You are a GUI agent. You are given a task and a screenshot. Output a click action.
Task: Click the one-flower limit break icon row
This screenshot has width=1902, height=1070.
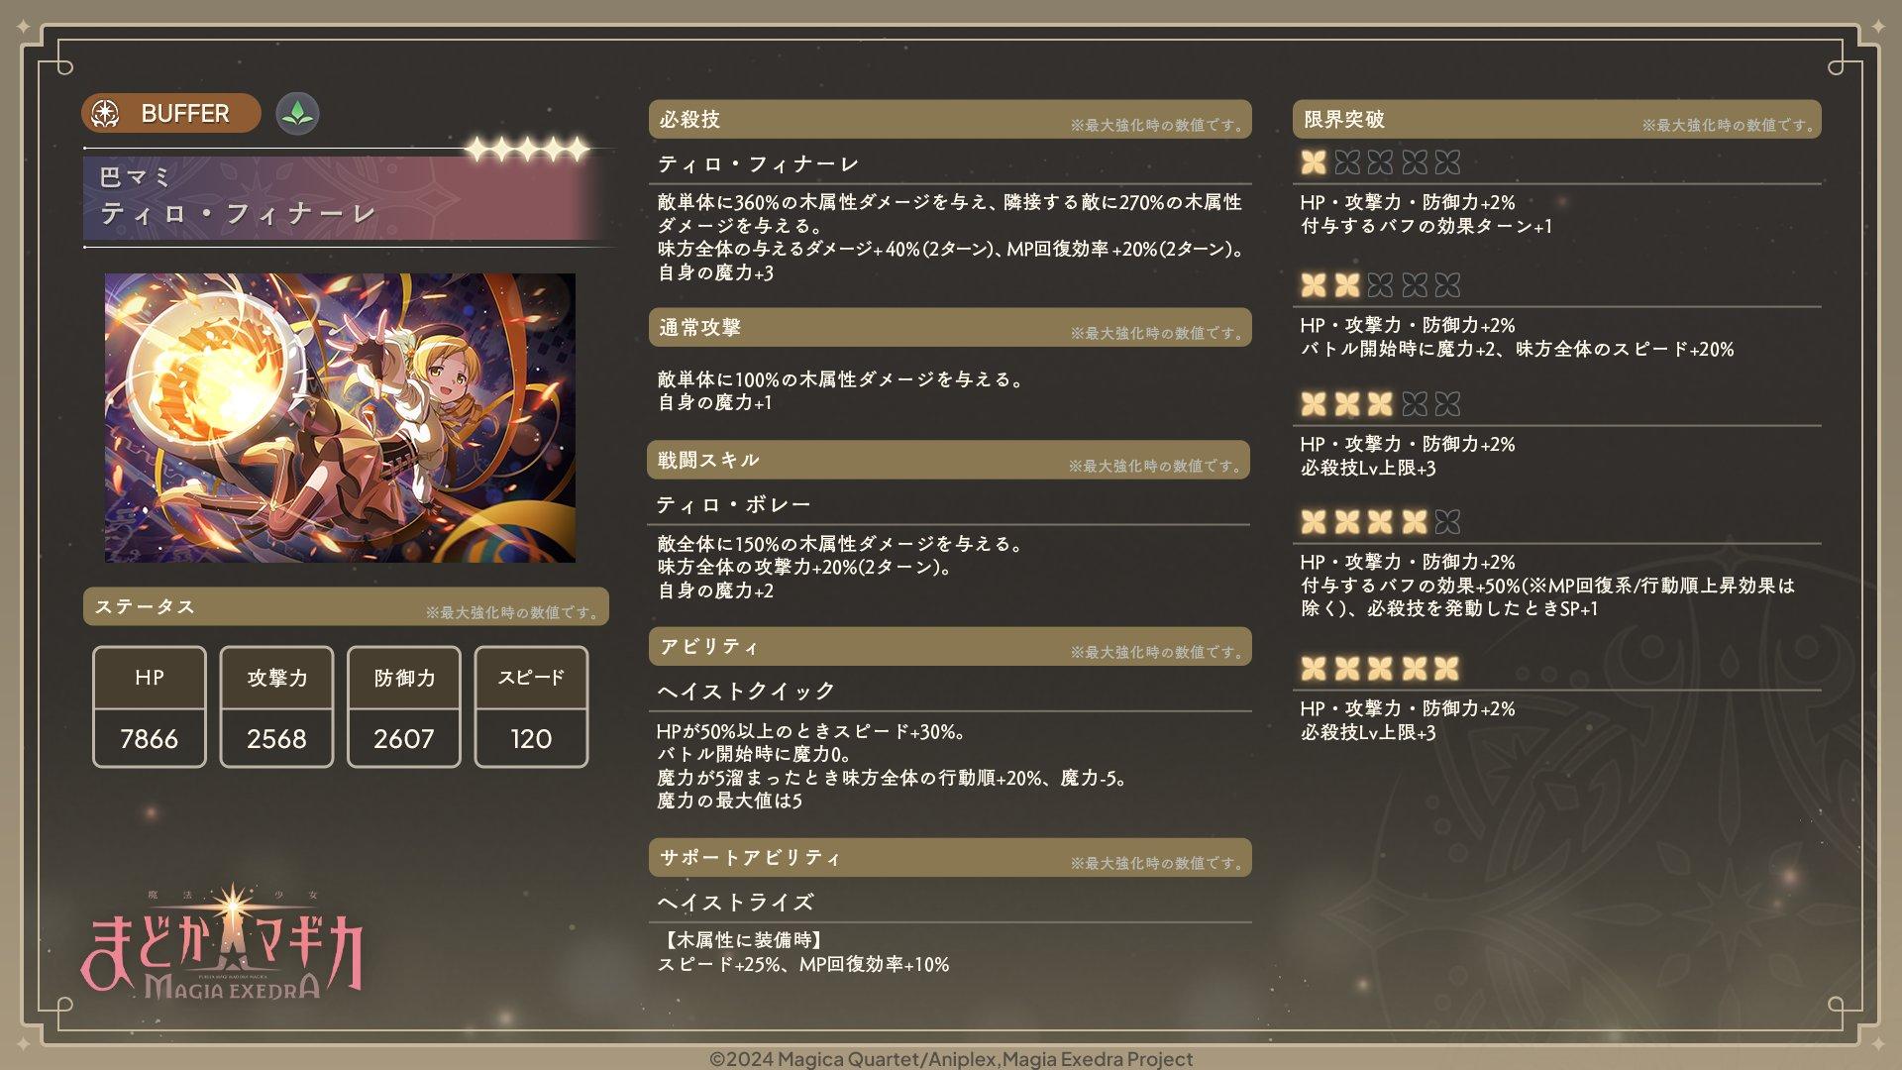[x=1380, y=162]
